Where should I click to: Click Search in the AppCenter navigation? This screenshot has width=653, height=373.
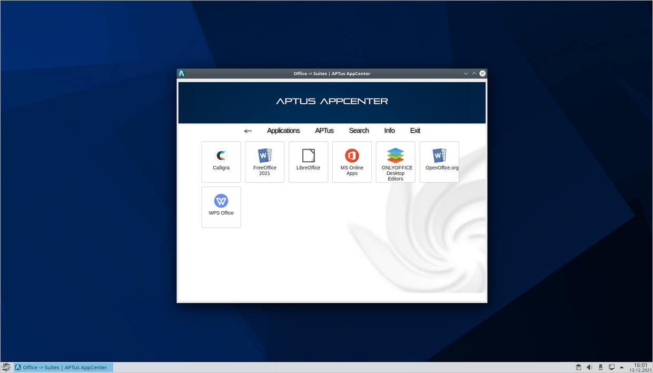(359, 130)
